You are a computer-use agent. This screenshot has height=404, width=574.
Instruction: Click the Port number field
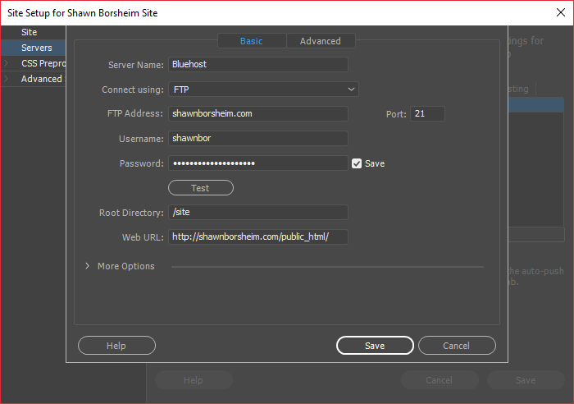pos(427,113)
